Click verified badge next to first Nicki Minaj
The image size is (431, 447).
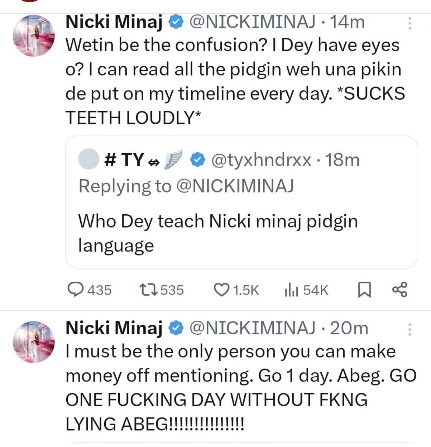[x=176, y=22]
